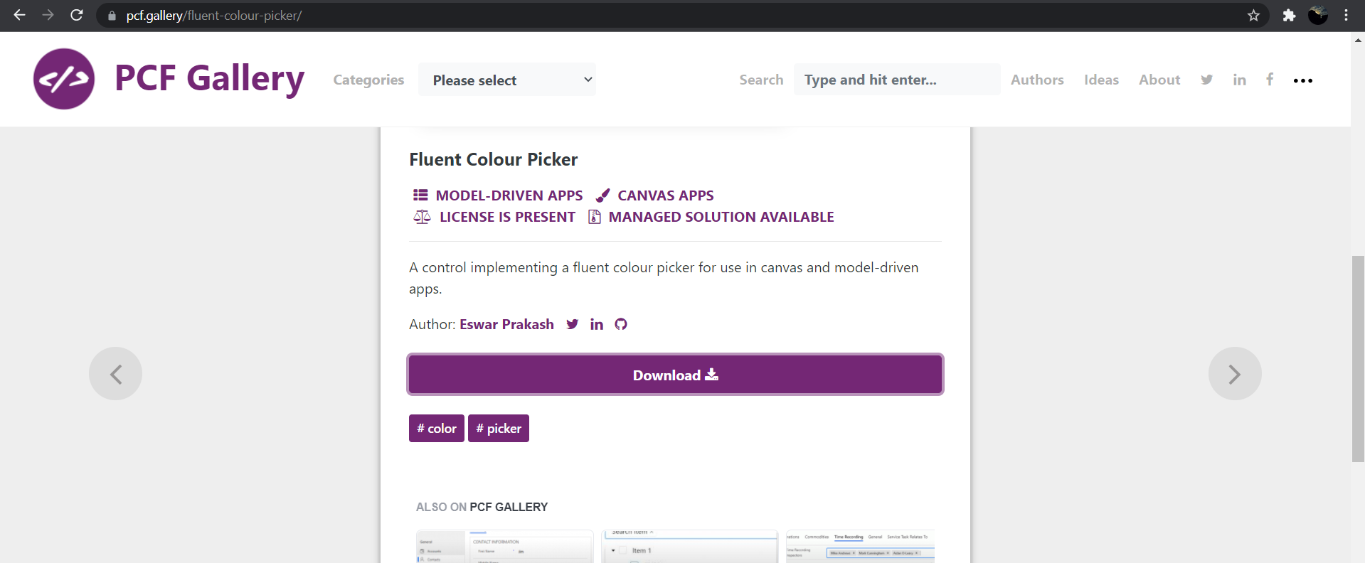Open author's GitHub profile icon
The height and width of the screenshot is (563, 1365).
[x=621, y=324]
